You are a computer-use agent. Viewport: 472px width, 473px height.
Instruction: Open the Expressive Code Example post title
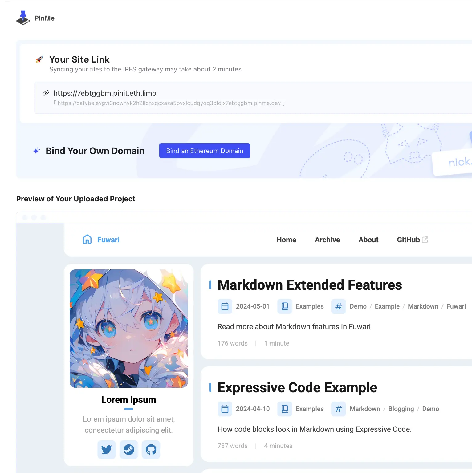coord(297,387)
